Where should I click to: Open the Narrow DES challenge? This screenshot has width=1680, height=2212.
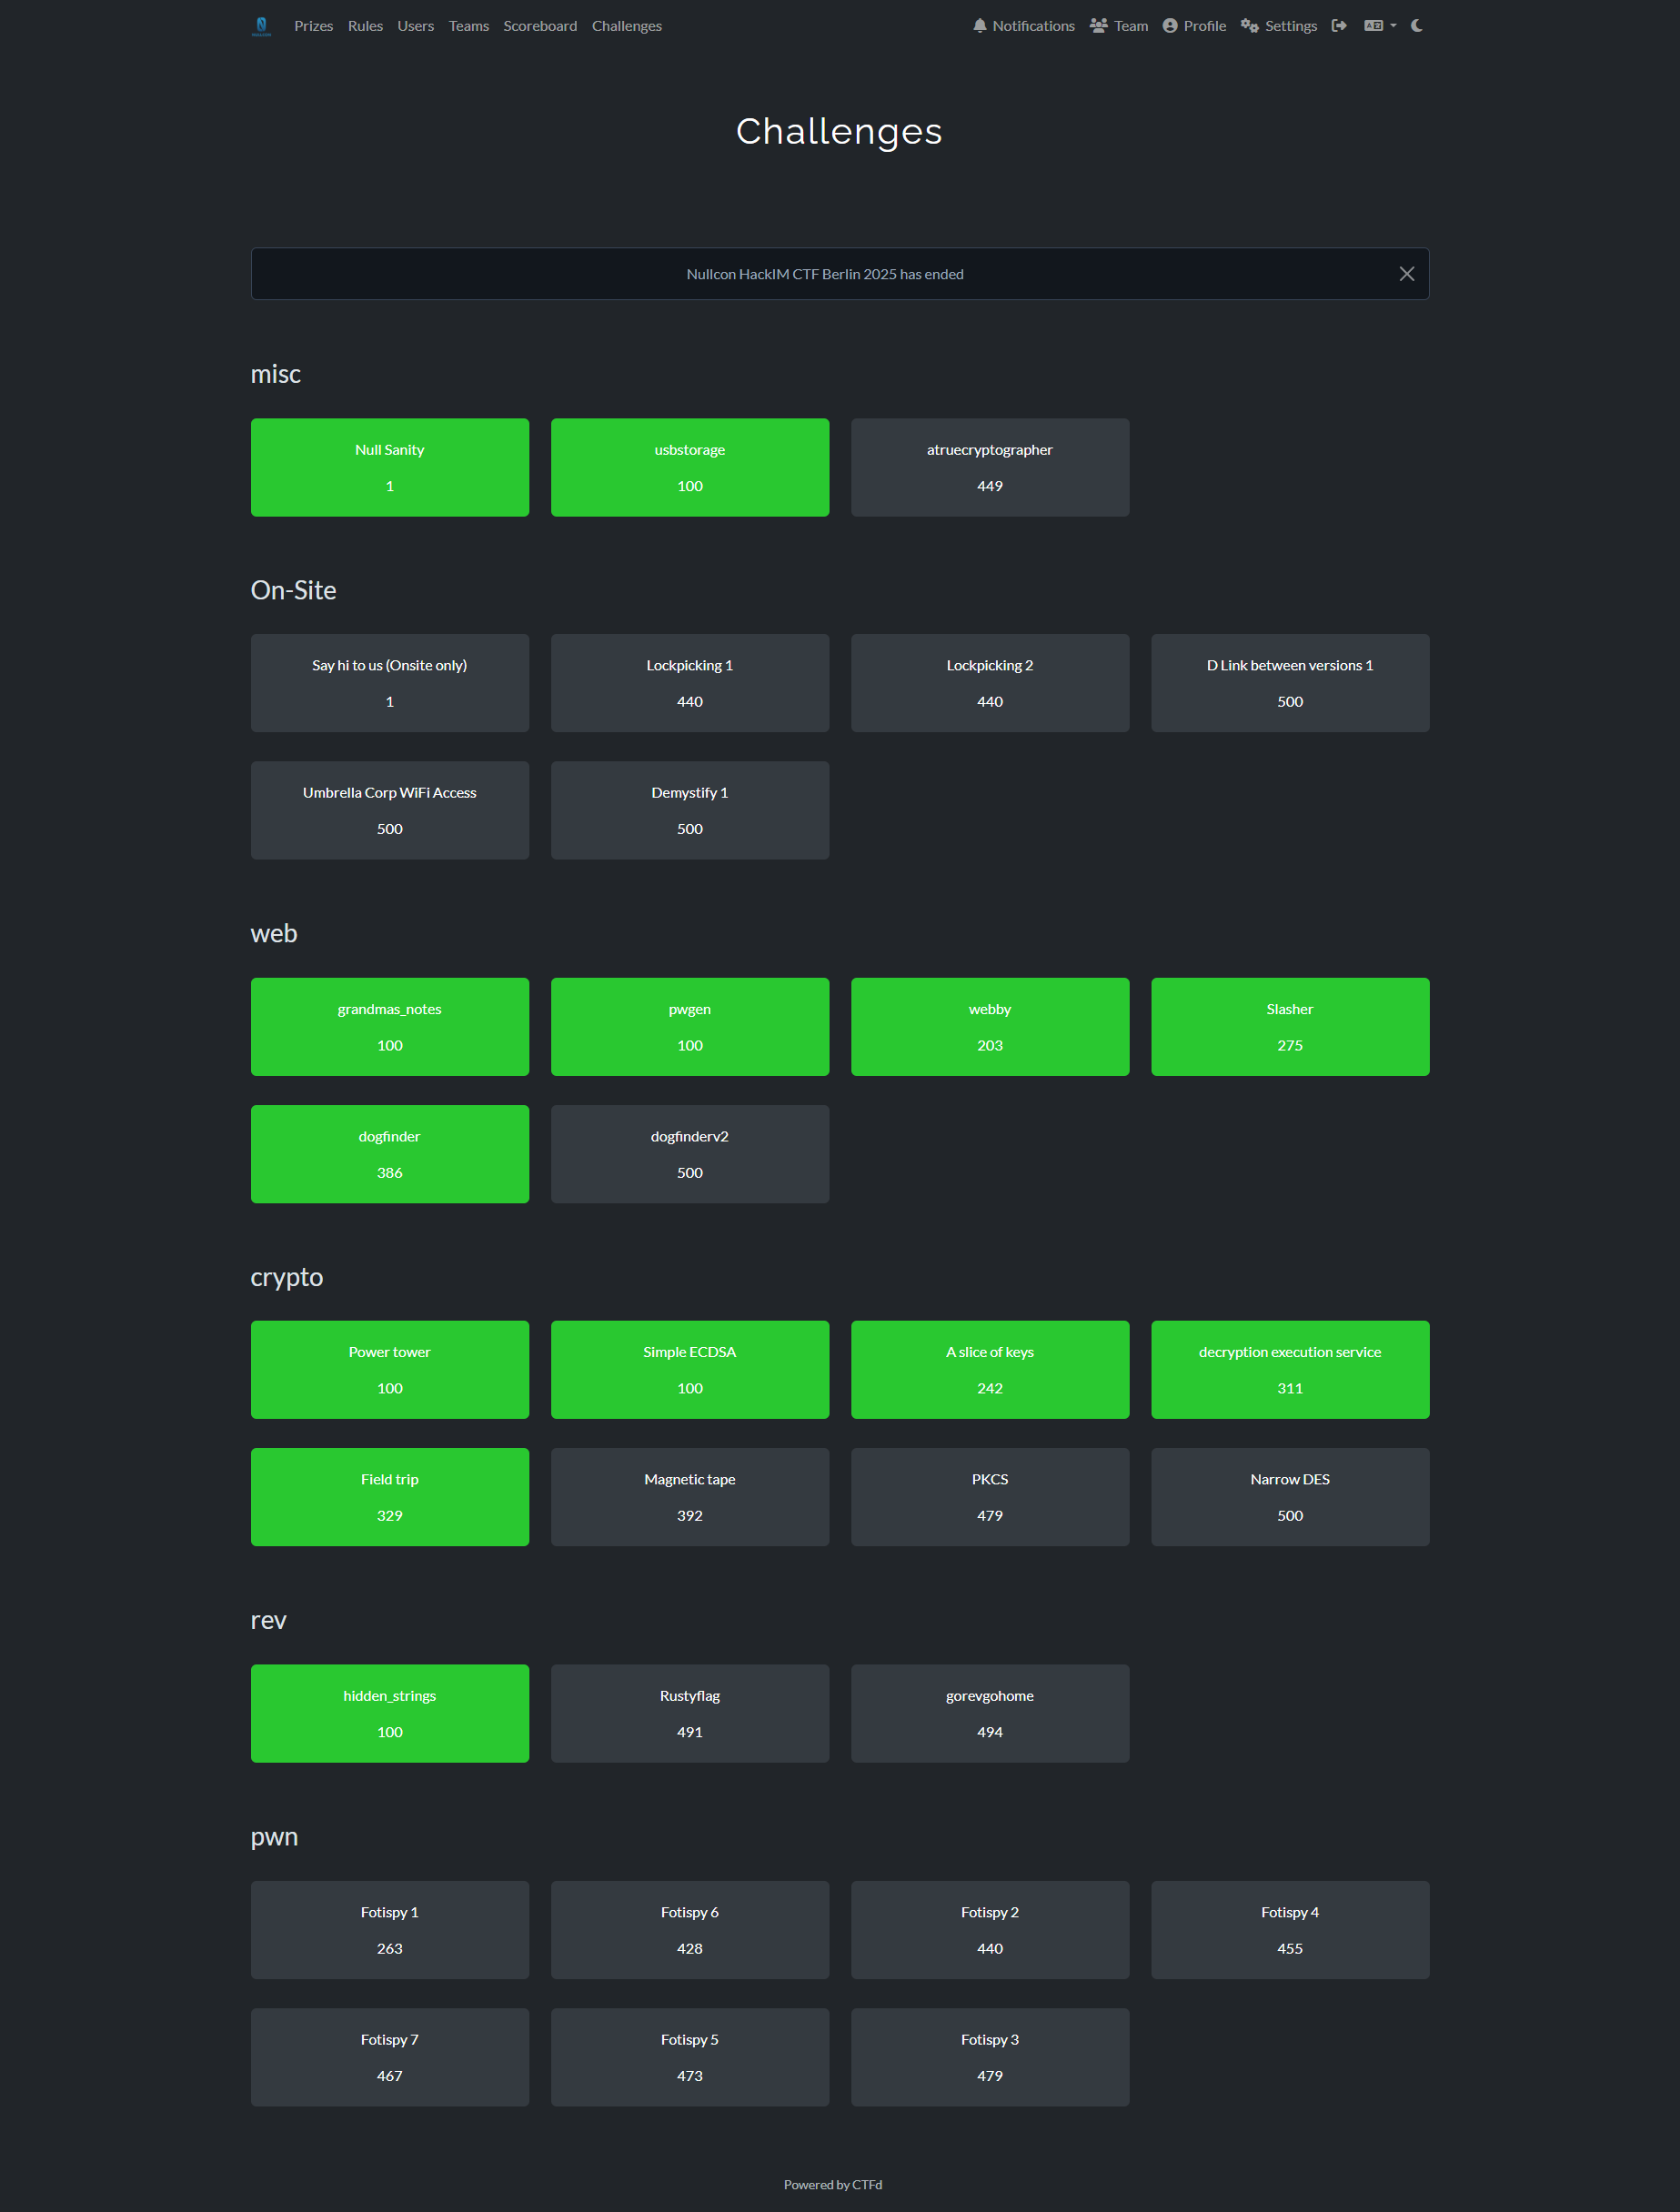pos(1290,1497)
